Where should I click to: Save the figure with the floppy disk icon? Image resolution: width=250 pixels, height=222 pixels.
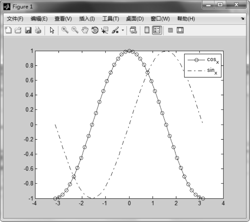tap(28, 30)
